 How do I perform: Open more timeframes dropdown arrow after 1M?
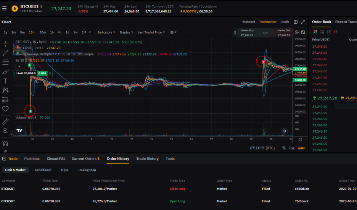coord(90,32)
